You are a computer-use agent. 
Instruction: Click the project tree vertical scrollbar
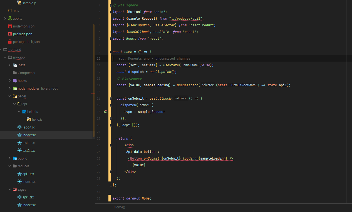tap(94, 80)
